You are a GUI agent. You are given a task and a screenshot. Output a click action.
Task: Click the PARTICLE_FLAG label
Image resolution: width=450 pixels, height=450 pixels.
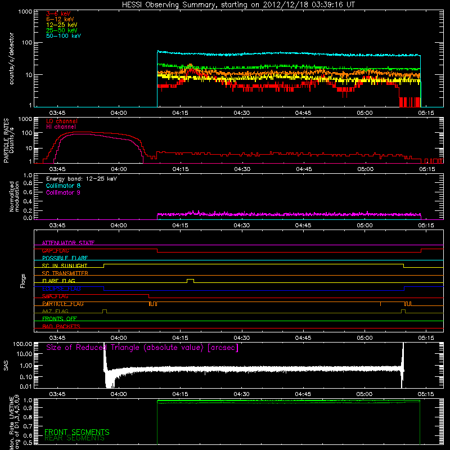point(63,304)
